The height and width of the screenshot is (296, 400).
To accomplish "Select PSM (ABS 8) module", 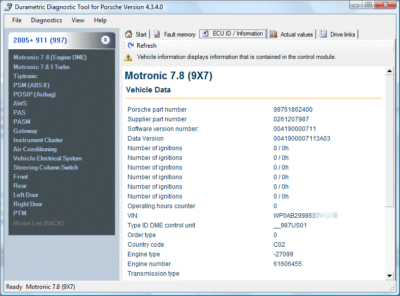I will pyautogui.click(x=31, y=85).
